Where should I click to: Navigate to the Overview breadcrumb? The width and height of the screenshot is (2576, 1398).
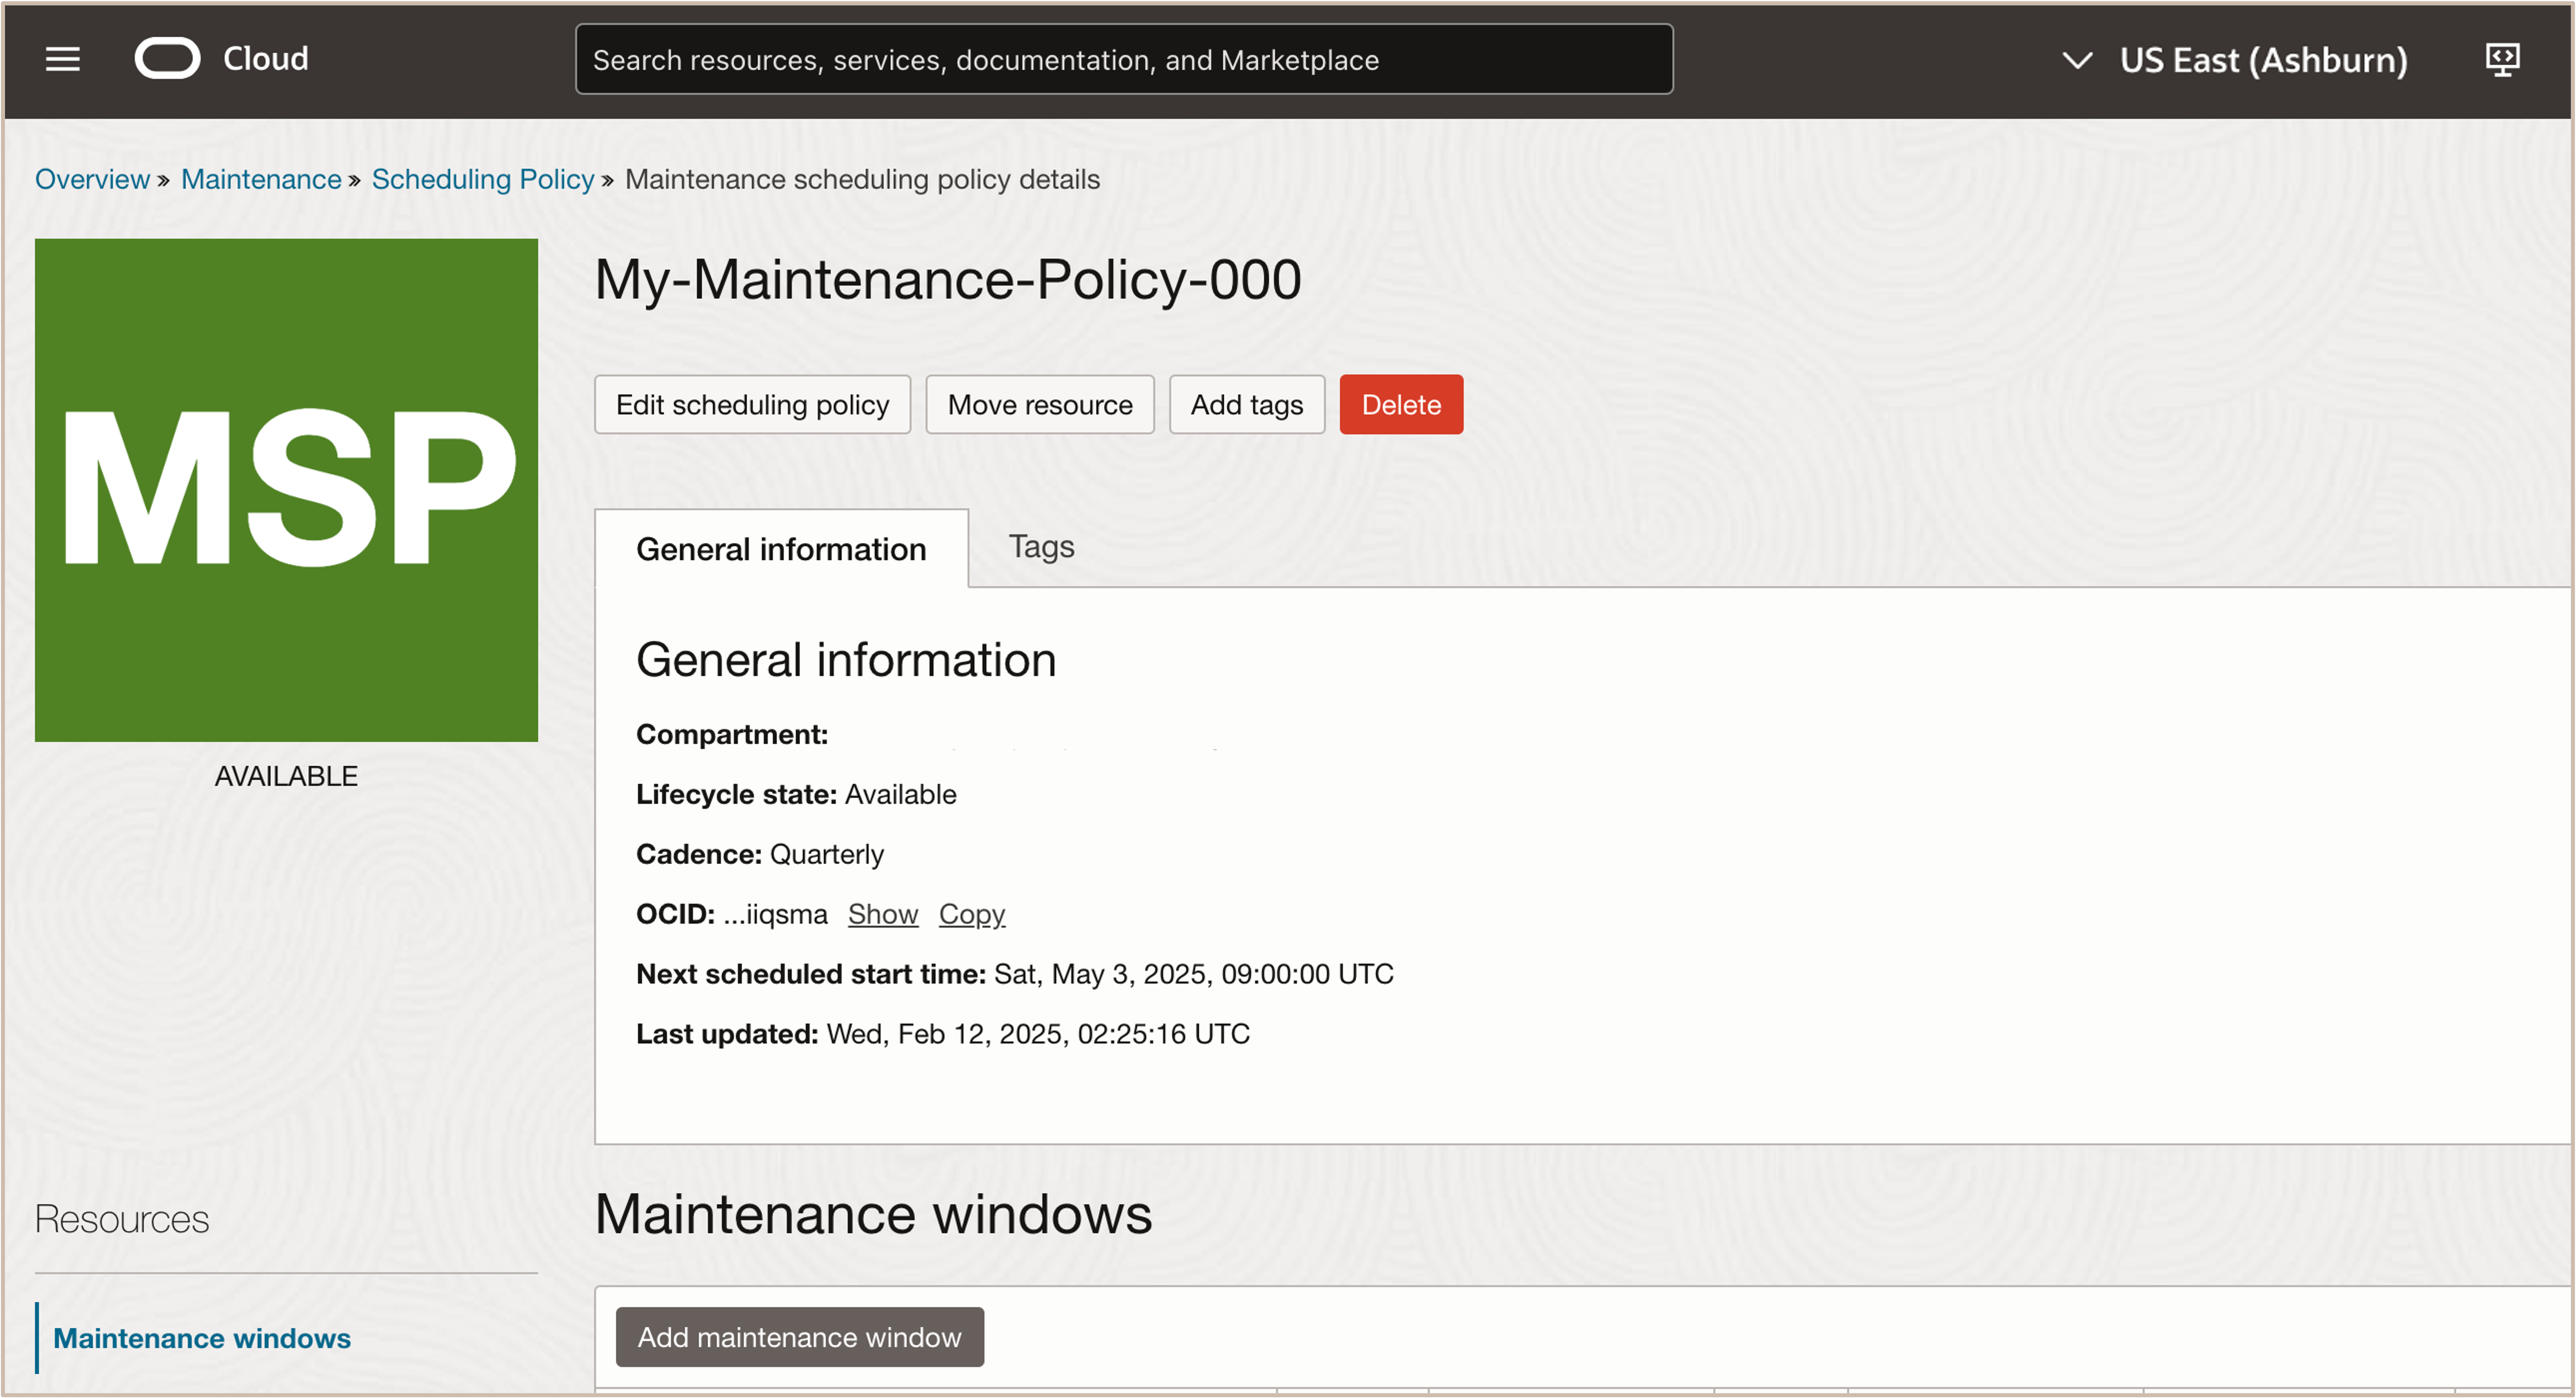point(92,179)
